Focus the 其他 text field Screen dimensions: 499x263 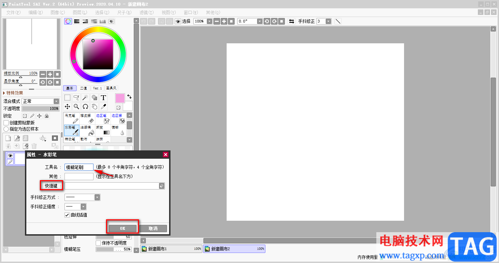(79, 176)
